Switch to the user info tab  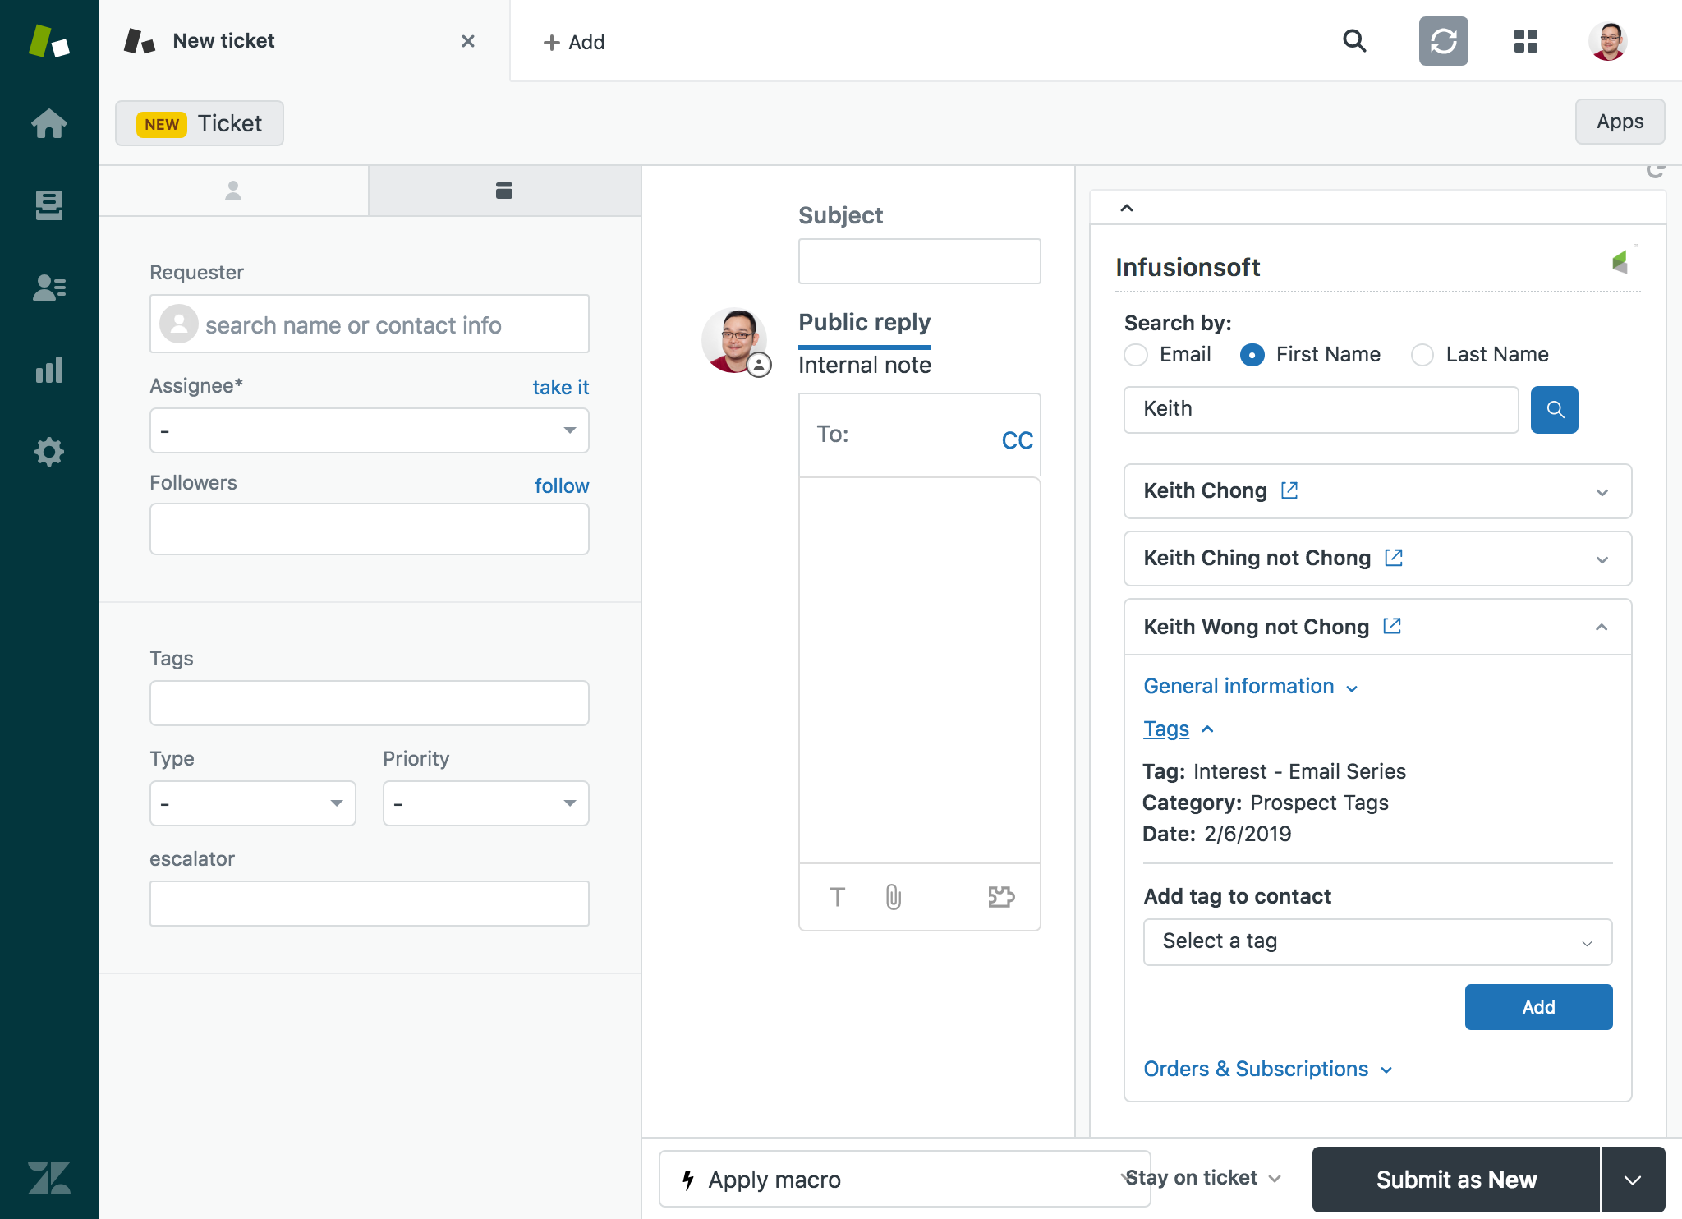(233, 191)
